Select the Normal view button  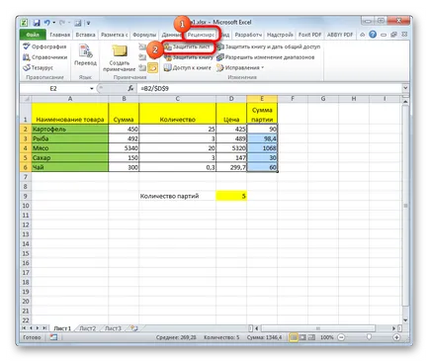pyautogui.click(x=294, y=337)
